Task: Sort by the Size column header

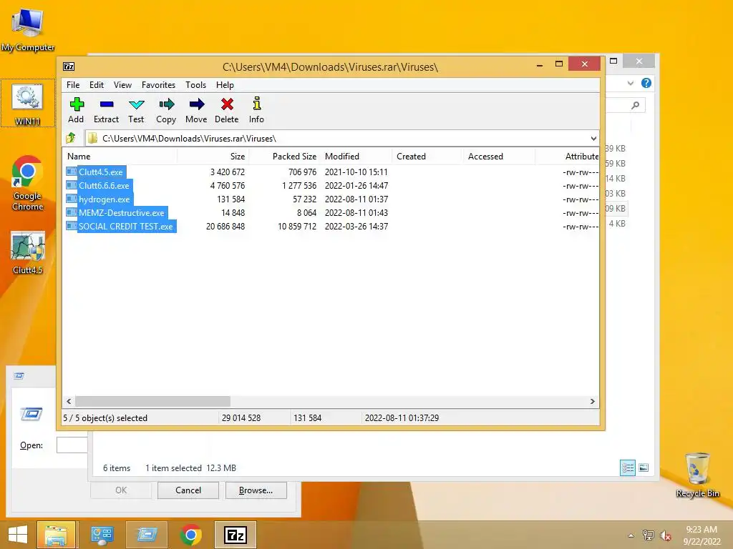Action: point(213,157)
